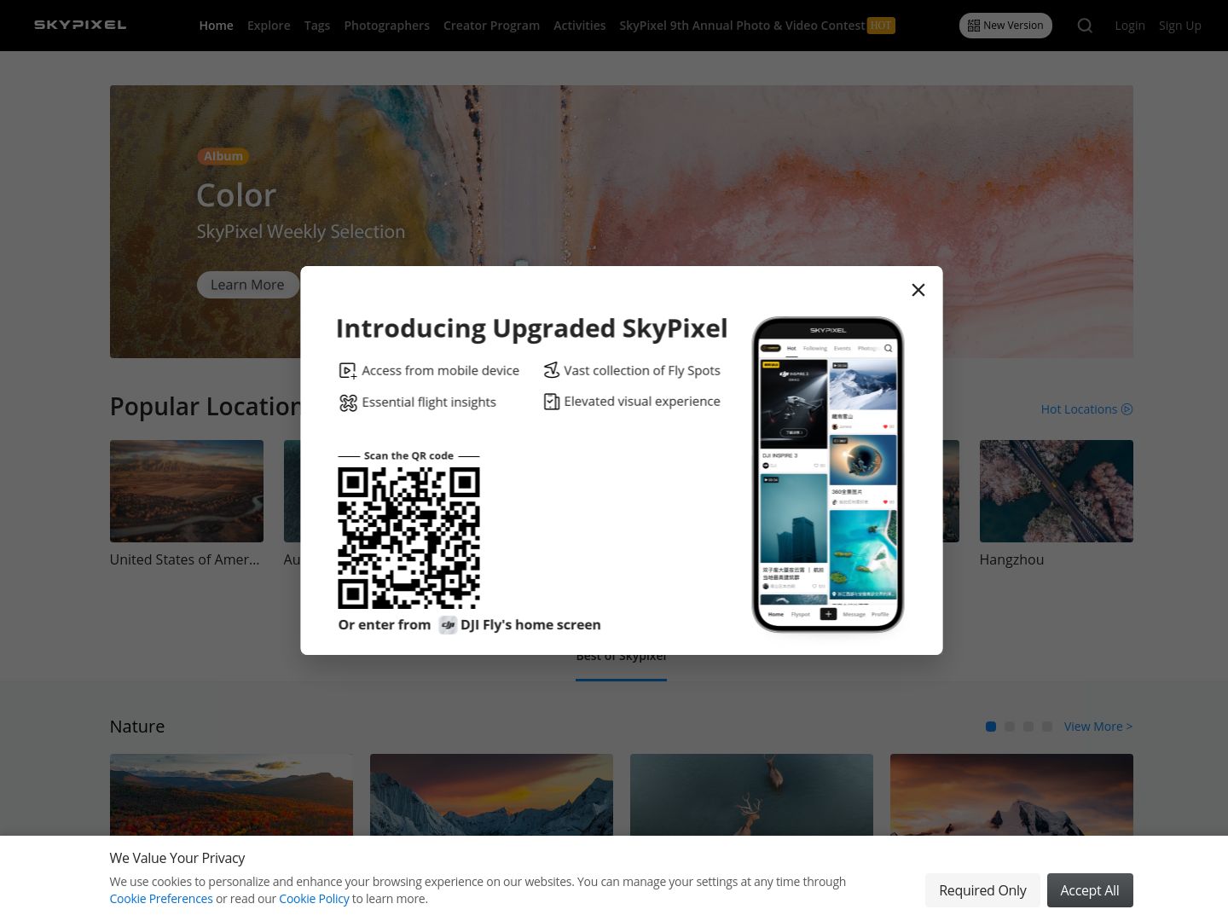Viewport: 1228px width, 921px height.
Task: Open the Activities menu item
Action: [579, 26]
